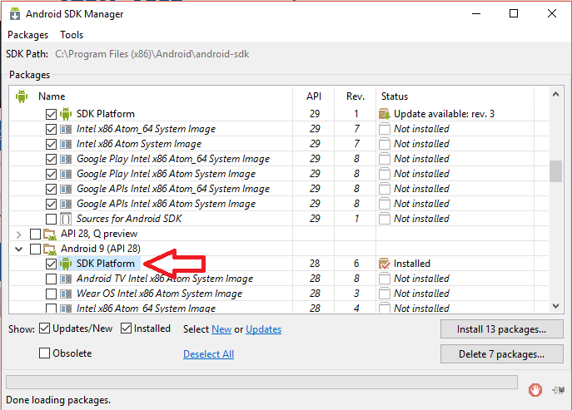Screen dimensions: 572x410
Task: Click the scroll down arrow of package list
Action: (x=555, y=306)
